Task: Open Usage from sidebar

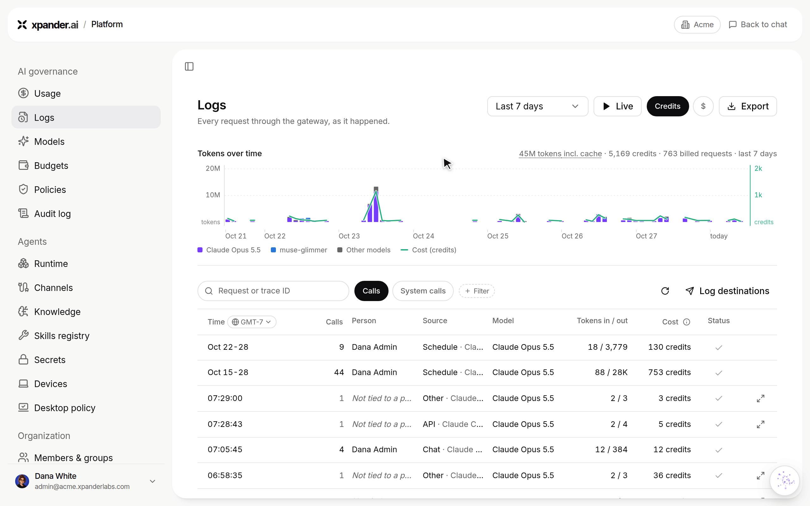Action: [x=86, y=93]
